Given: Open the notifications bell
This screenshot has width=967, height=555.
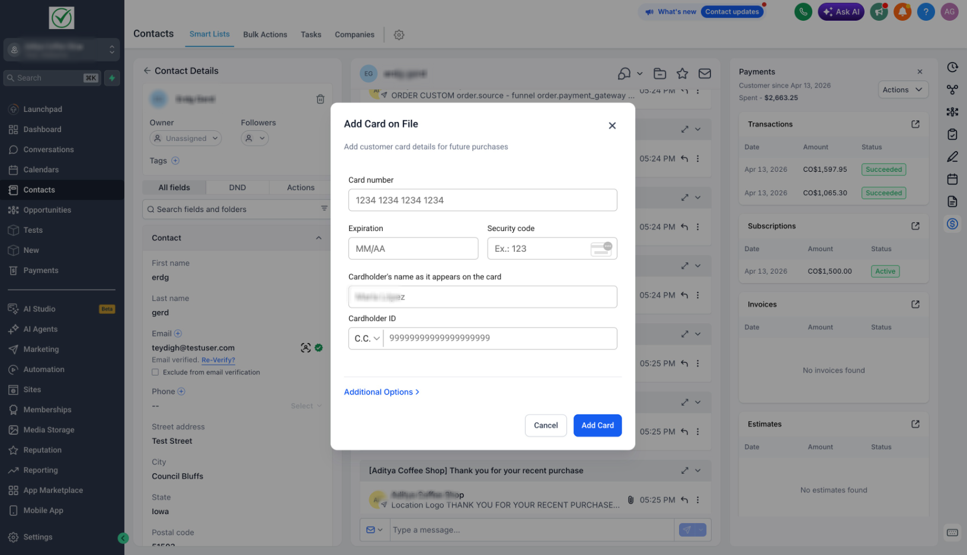Looking at the screenshot, I should coord(902,12).
